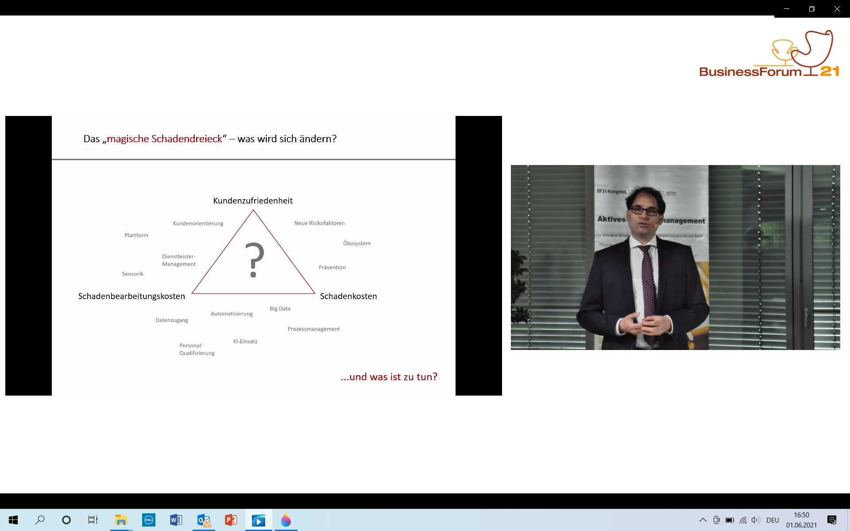Open the Windows Start menu
The width and height of the screenshot is (850, 531).
(x=13, y=520)
